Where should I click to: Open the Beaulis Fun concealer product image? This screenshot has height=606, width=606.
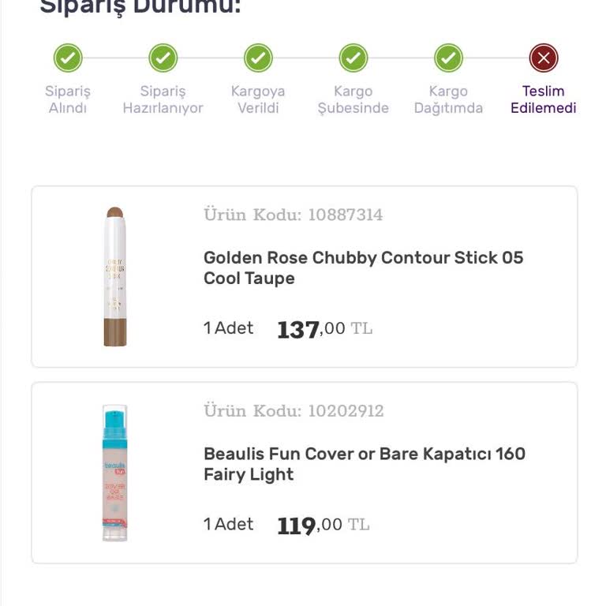point(115,473)
